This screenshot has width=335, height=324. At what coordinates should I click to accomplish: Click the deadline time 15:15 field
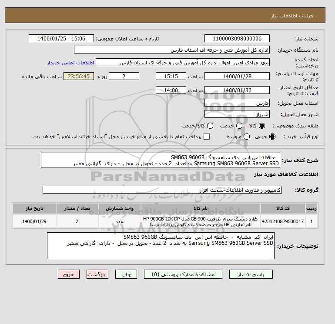tap(171, 76)
